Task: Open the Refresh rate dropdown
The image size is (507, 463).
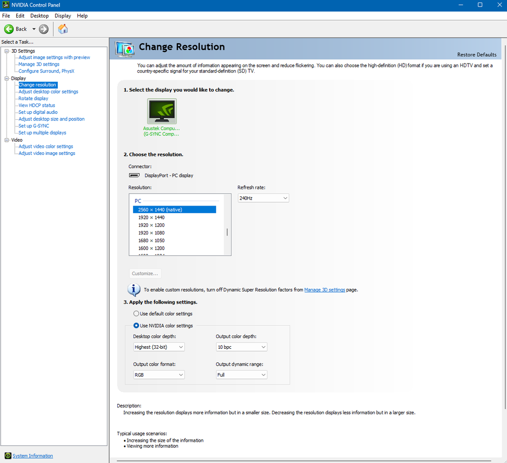Action: (x=263, y=198)
